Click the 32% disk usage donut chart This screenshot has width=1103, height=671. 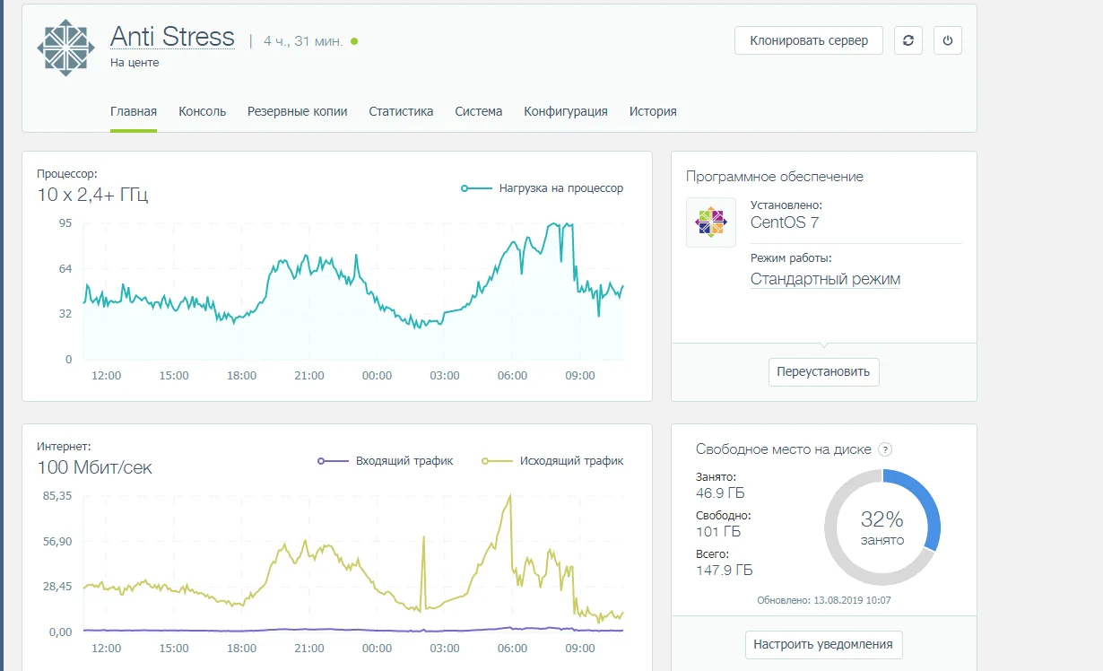coord(883,527)
